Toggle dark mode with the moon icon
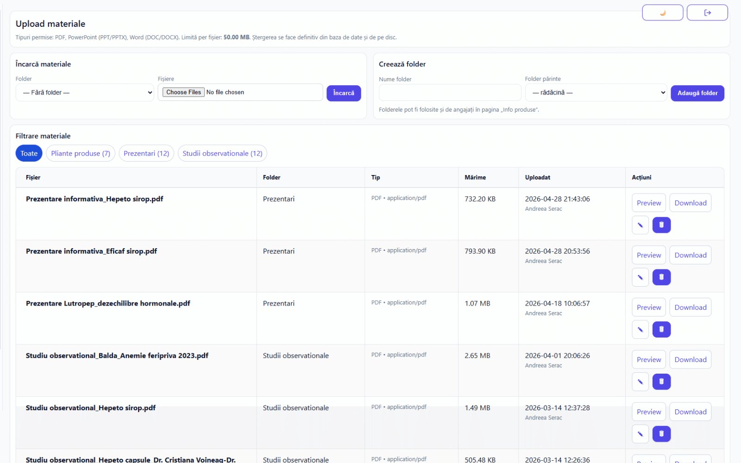This screenshot has height=463, width=741. [x=662, y=13]
